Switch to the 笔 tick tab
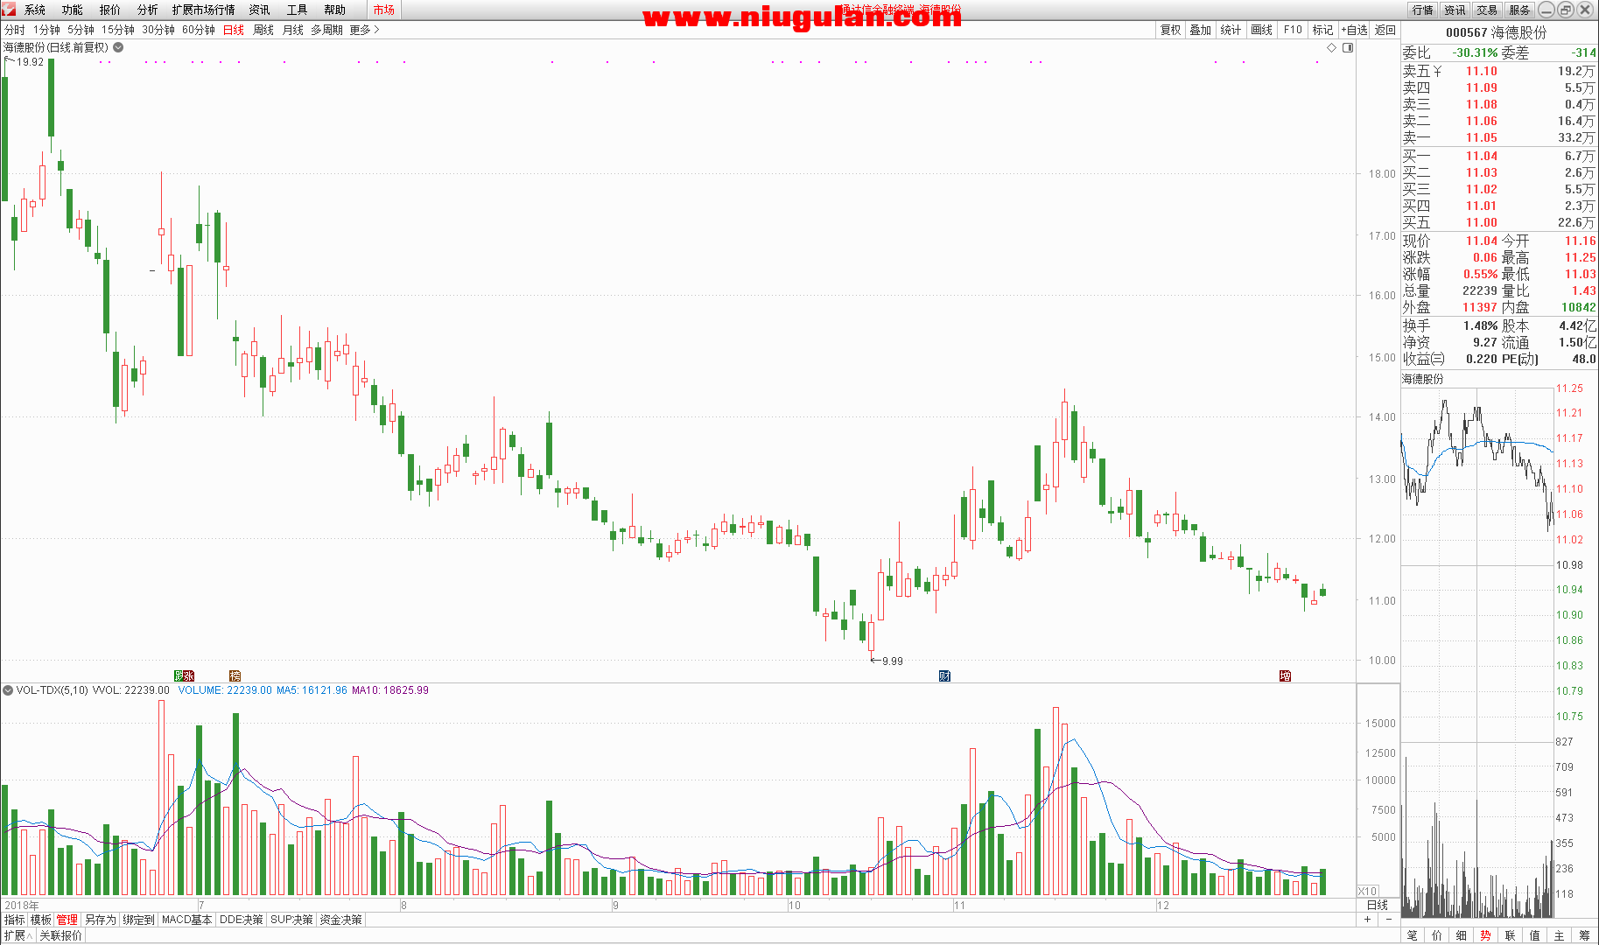The image size is (1599, 945). (x=1413, y=935)
